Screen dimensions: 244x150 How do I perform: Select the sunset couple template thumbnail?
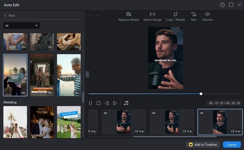point(15,75)
